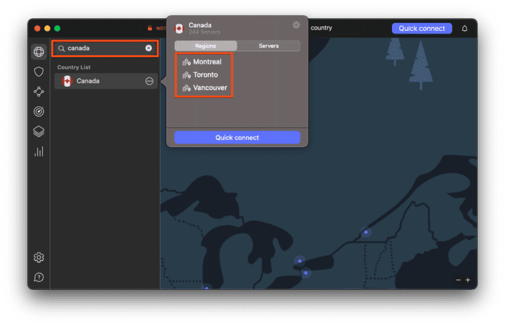
Task: Click the stacked layers icon in sidebar
Action: click(39, 131)
